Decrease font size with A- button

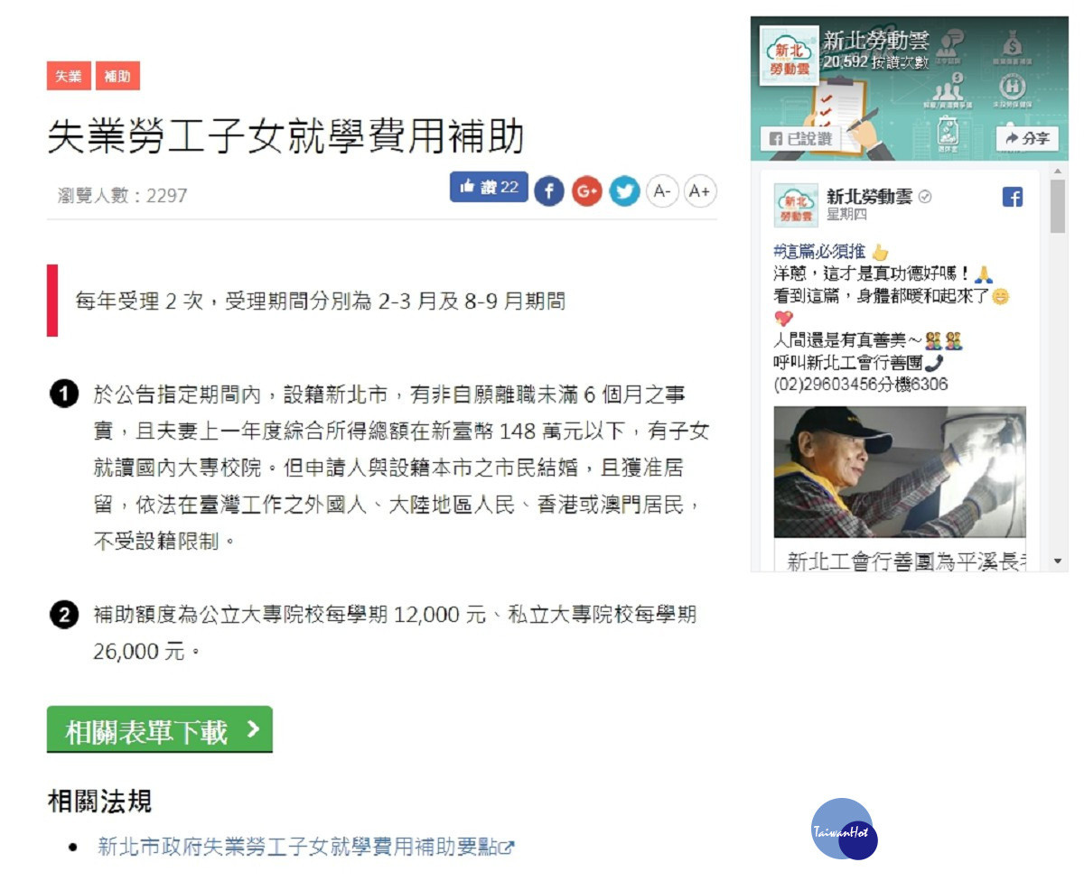coord(662,191)
